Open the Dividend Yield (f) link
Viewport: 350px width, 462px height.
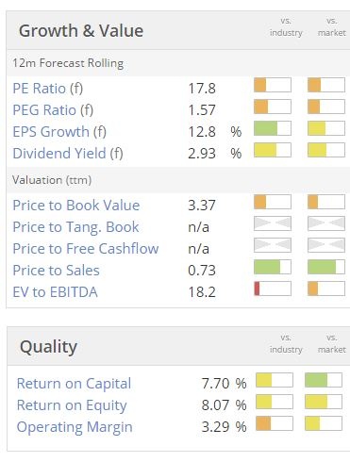coord(68,154)
